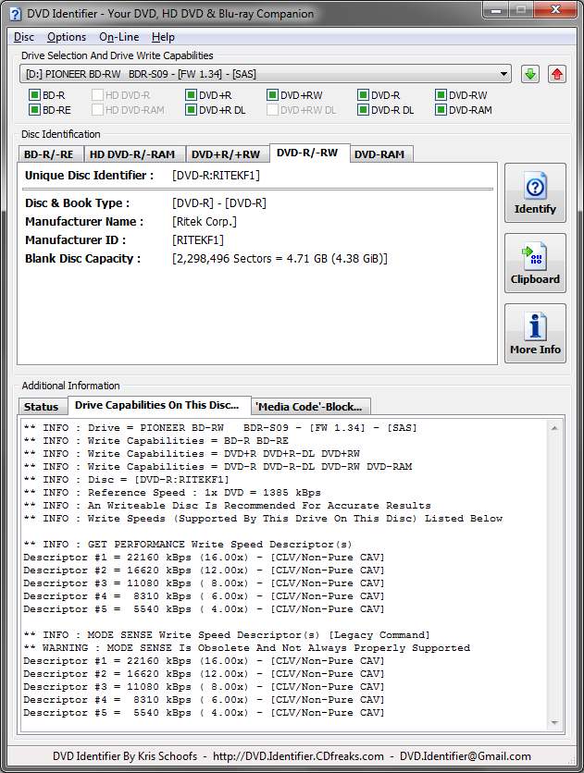The image size is (584, 773).
Task: Switch to the BD-R/-RE tab
Action: click(49, 154)
